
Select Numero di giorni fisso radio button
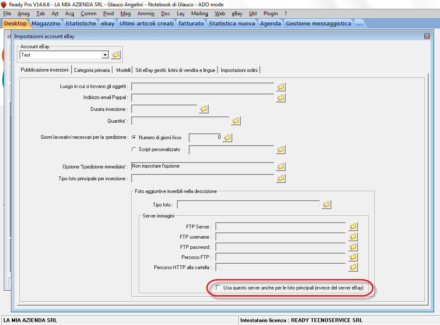[x=134, y=137]
